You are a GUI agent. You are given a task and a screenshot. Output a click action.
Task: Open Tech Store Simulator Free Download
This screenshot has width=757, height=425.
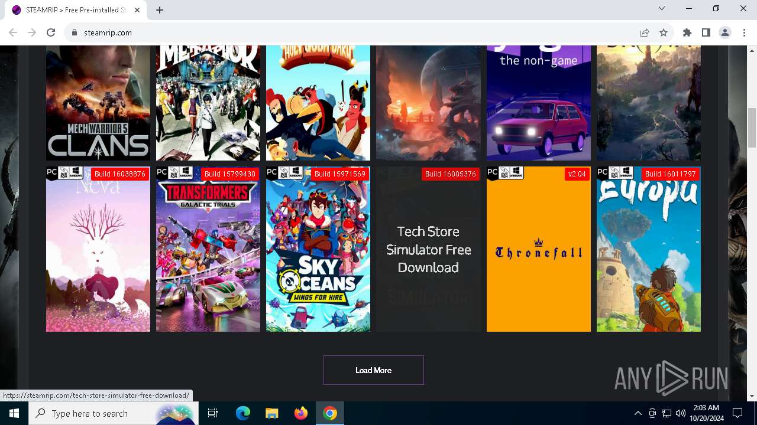pos(428,249)
